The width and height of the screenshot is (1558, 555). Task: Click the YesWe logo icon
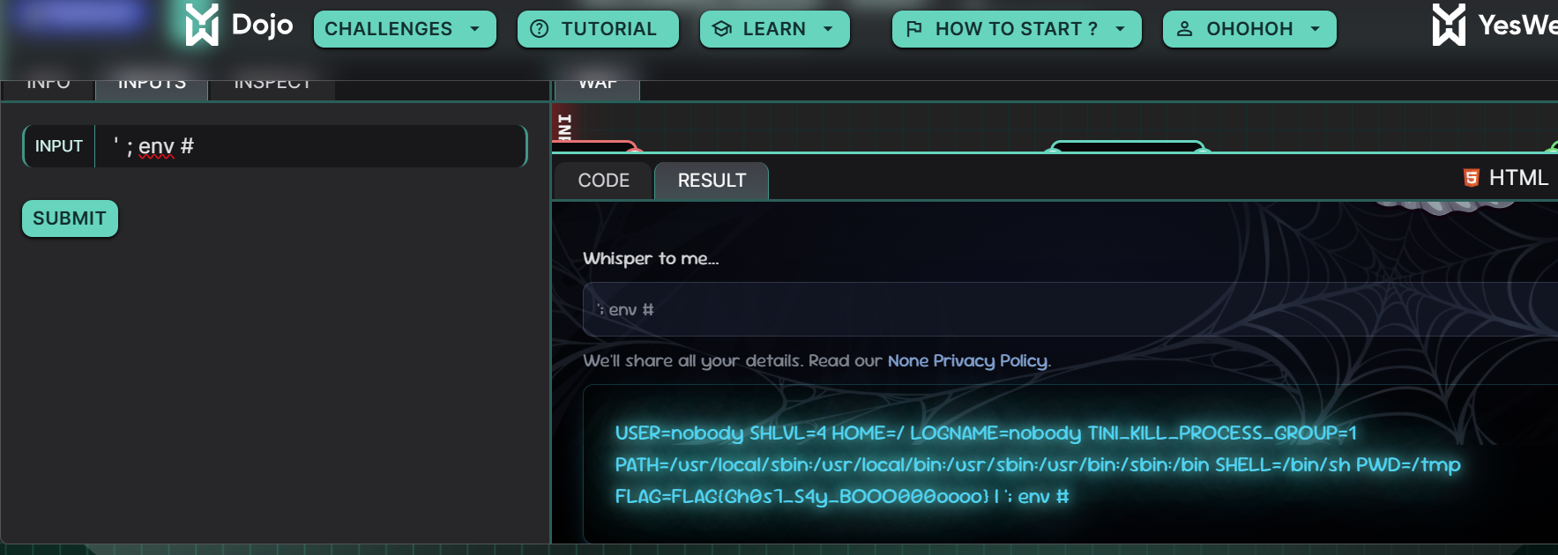(1449, 25)
